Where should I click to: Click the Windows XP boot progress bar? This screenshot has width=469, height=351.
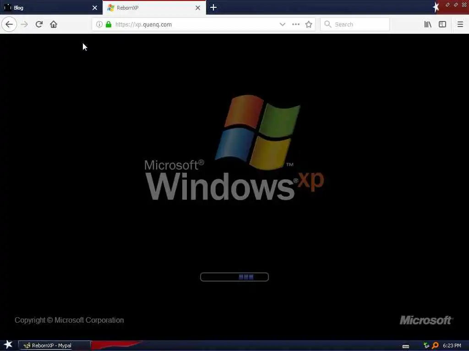(234, 277)
